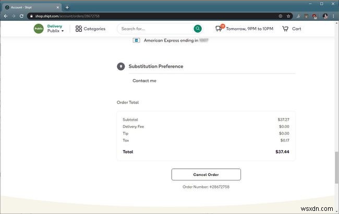The image size is (339, 214).
Task: Bookmark this page with the star icon
Action: [288, 16]
